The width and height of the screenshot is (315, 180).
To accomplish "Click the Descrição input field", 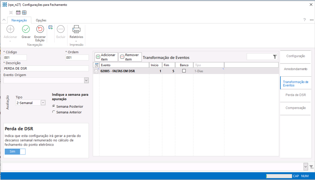I will pyautogui.click(x=46, y=68).
